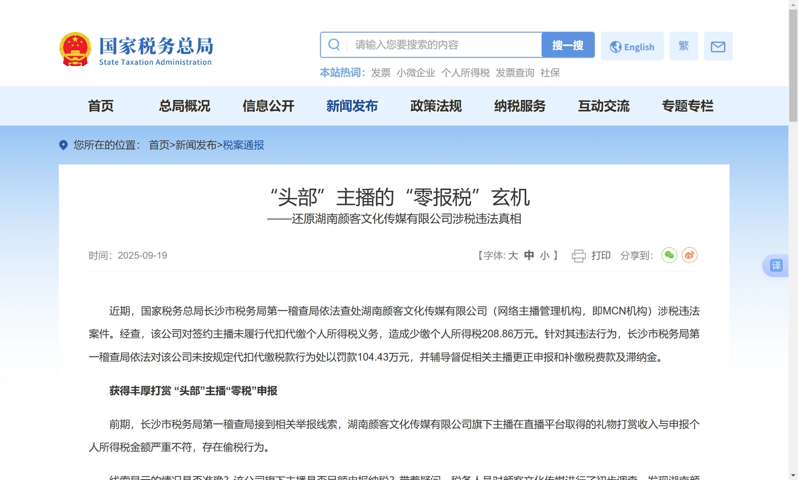
Task: Print the article using the printer icon
Action: point(578,255)
